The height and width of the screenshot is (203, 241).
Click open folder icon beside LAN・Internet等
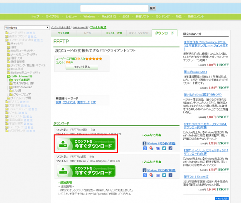pyautogui.click(x=9, y=77)
